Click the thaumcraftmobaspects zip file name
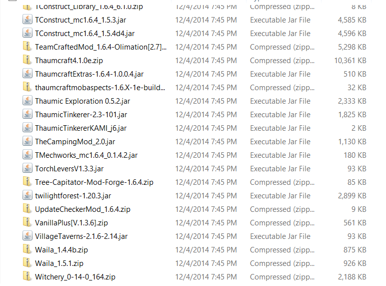 [100, 88]
